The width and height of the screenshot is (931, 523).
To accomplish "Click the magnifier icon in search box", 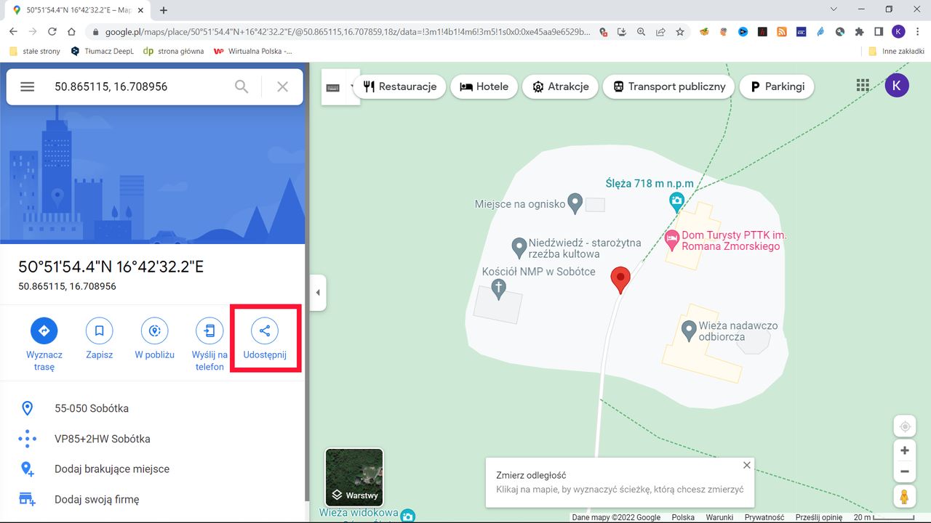I will point(241,86).
